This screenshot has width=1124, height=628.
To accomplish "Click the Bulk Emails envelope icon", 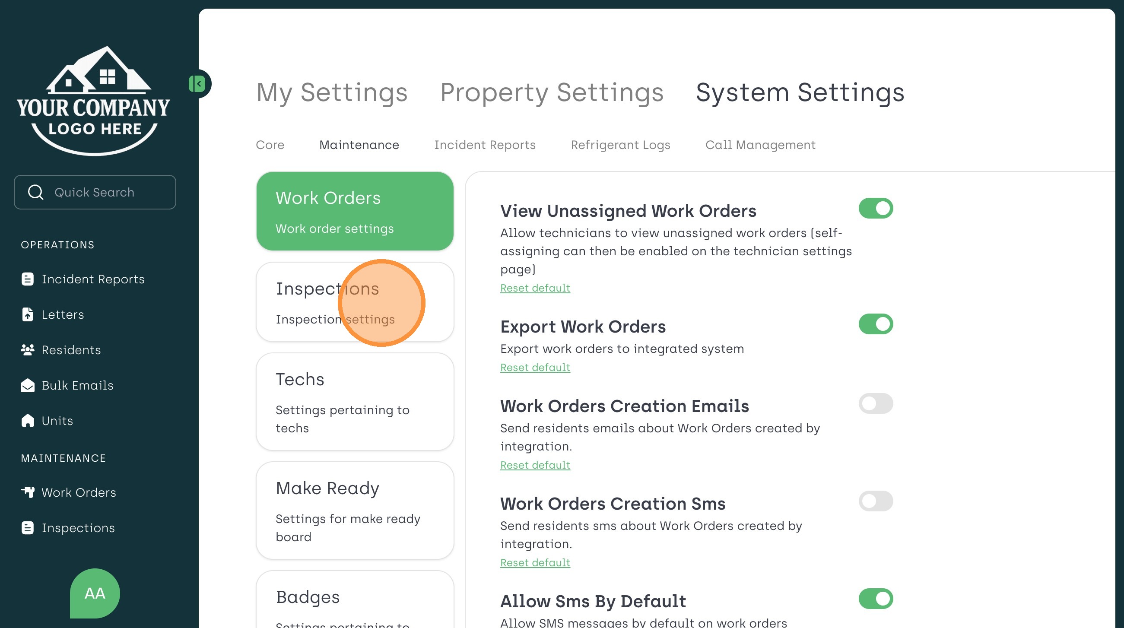I will coord(28,385).
